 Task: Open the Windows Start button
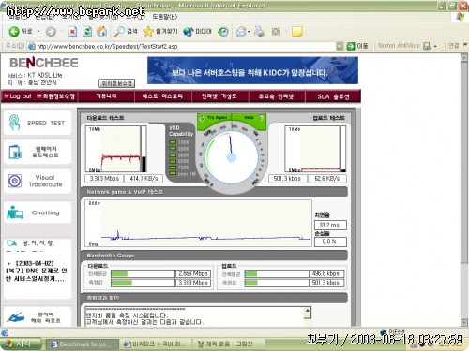coord(21,344)
